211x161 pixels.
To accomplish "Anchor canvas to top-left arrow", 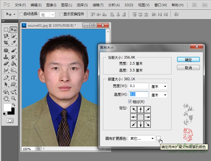I will [x=134, y=110].
